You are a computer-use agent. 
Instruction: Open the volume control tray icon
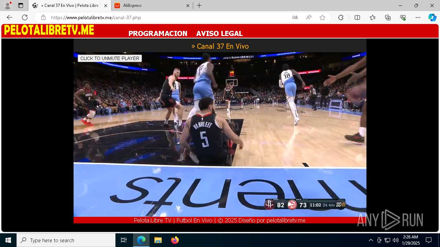tap(396, 240)
